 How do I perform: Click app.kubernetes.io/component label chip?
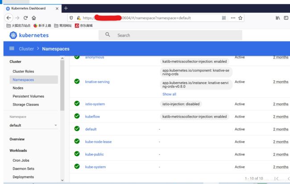point(196,72)
